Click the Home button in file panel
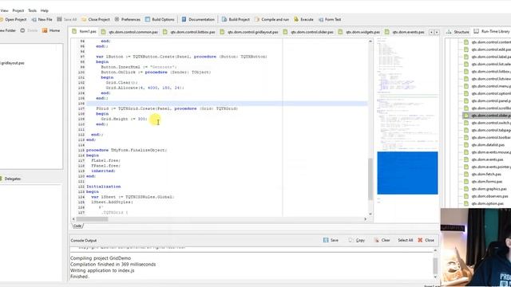 pyautogui.click(x=51, y=30)
